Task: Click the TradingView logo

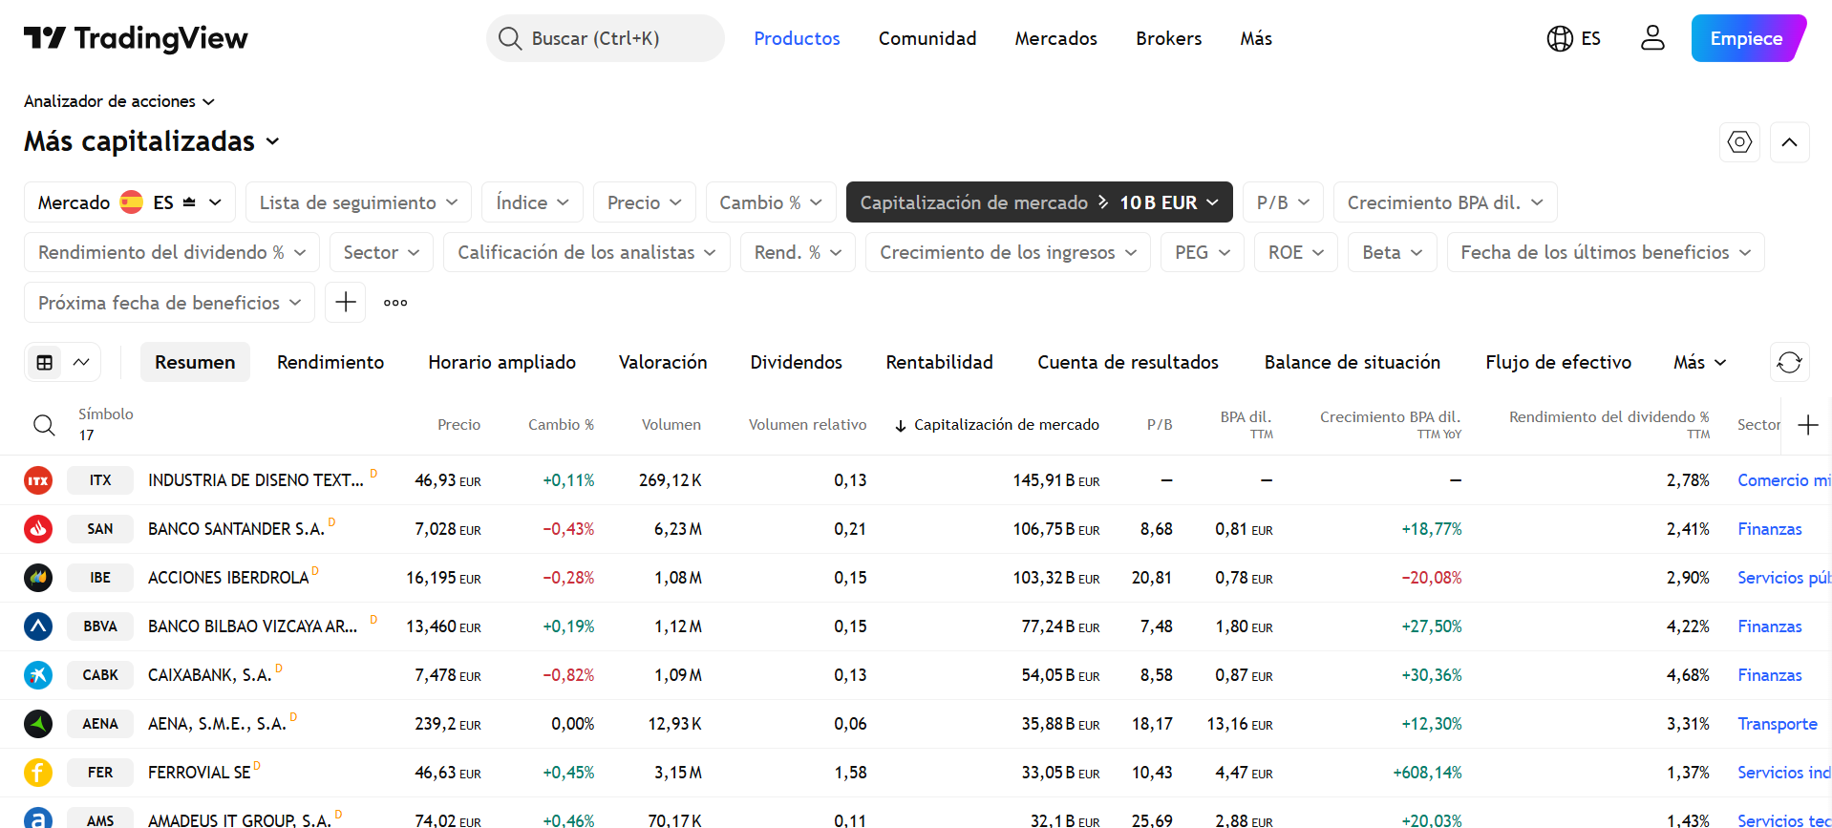Action: pyautogui.click(x=136, y=38)
